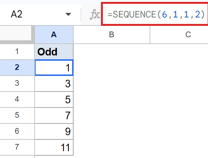Select row 4 header
Viewport: 208px width, 158px height.
[17, 99]
